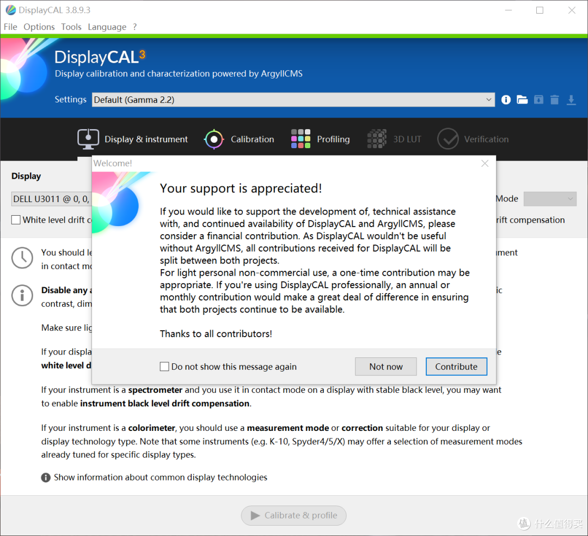The height and width of the screenshot is (536, 588).
Task: Click the DisplayCAL title bar app icon
Action: coord(11,10)
